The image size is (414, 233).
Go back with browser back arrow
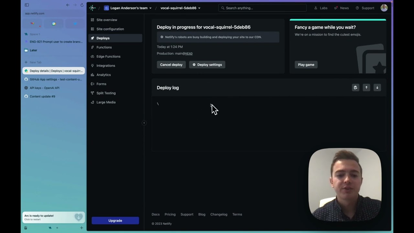[x=68, y=5]
